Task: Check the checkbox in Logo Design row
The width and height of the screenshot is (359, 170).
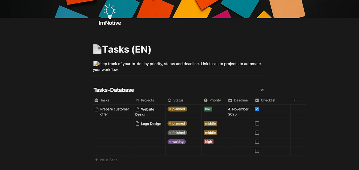Action: click(x=257, y=123)
